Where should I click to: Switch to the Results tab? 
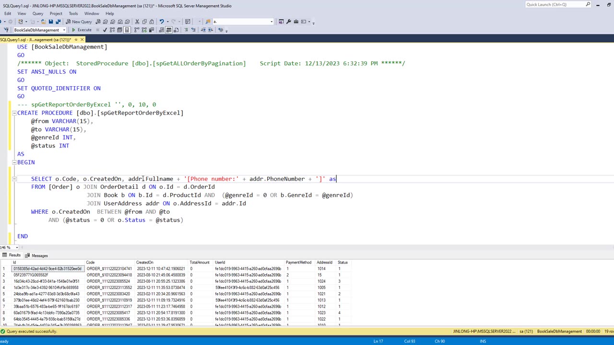pyautogui.click(x=12, y=255)
